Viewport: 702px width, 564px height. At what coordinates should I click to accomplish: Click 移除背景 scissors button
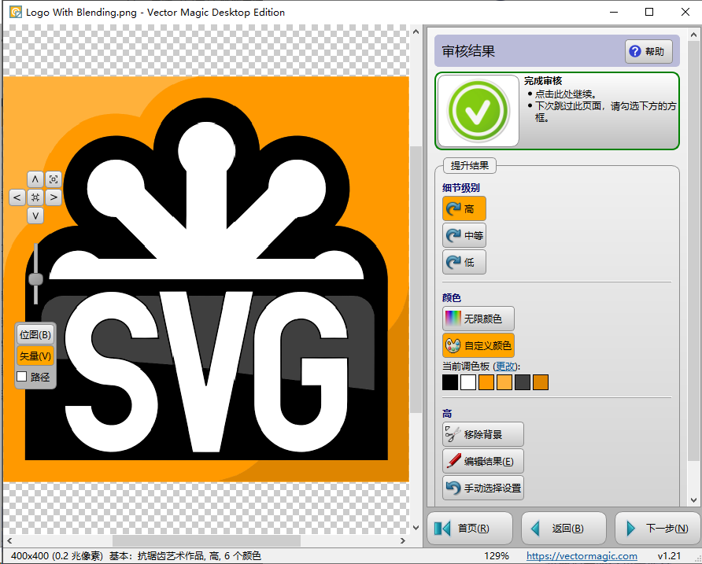coord(482,434)
